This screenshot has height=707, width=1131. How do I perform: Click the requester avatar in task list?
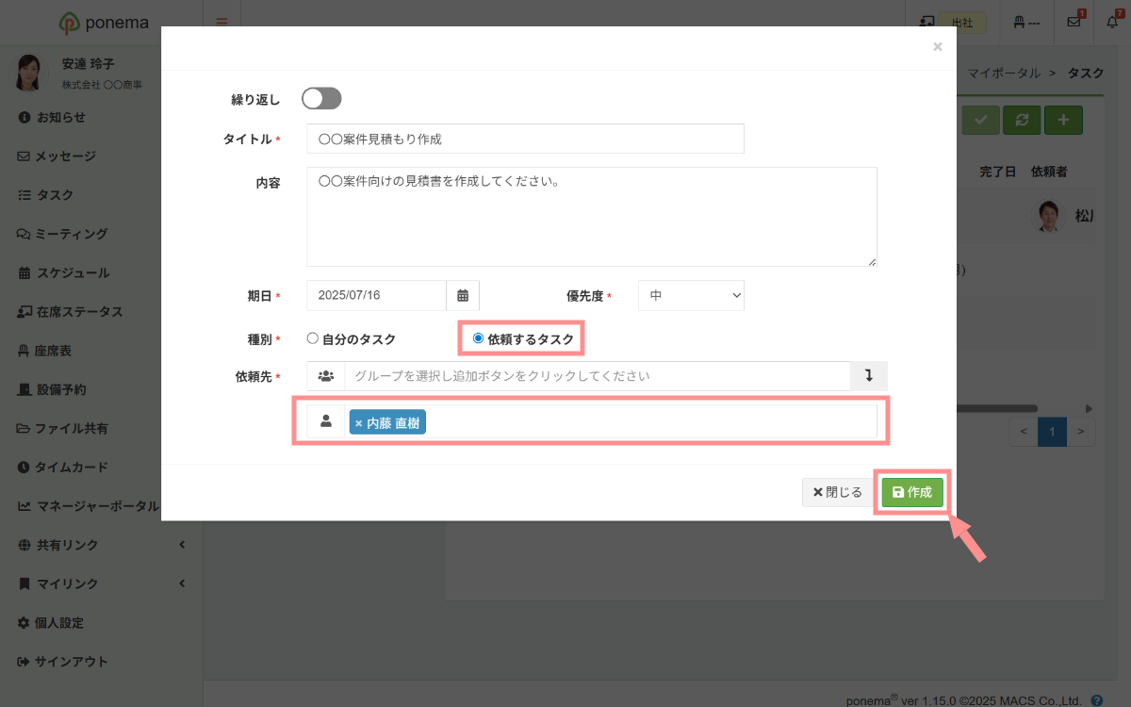pos(1047,216)
